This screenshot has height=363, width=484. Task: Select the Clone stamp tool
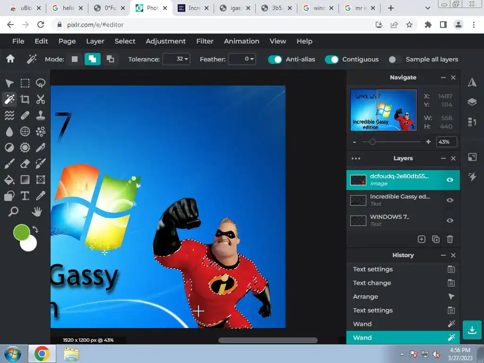tap(41, 115)
